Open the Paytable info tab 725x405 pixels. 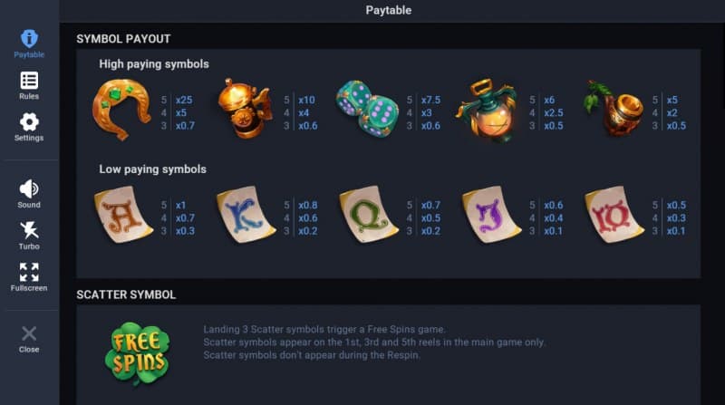pyautogui.click(x=29, y=43)
